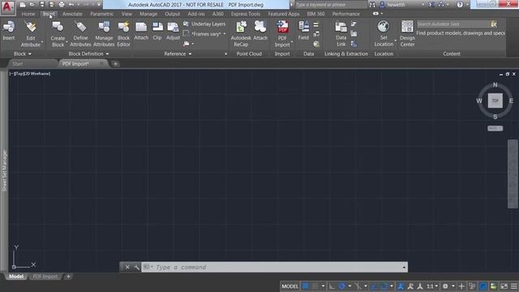Open a new drawing tab with plus button

pyautogui.click(x=115, y=64)
